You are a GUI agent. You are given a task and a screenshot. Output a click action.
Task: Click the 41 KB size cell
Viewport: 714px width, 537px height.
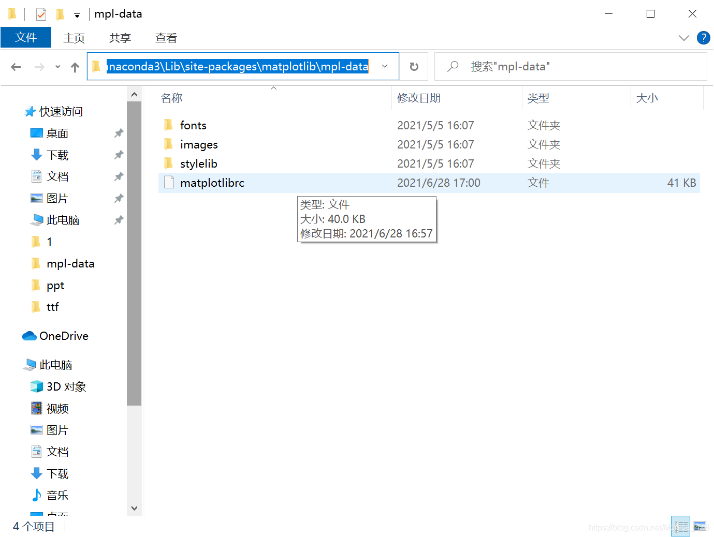coord(681,183)
